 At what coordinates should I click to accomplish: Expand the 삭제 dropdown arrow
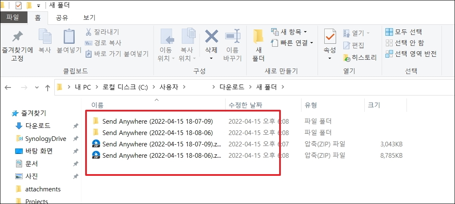tap(211, 58)
